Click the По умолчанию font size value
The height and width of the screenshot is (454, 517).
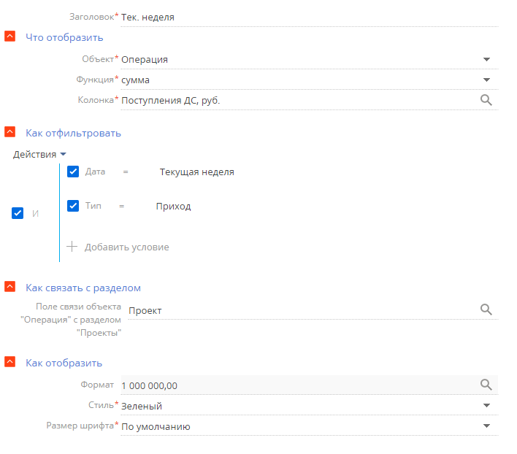coord(156,427)
